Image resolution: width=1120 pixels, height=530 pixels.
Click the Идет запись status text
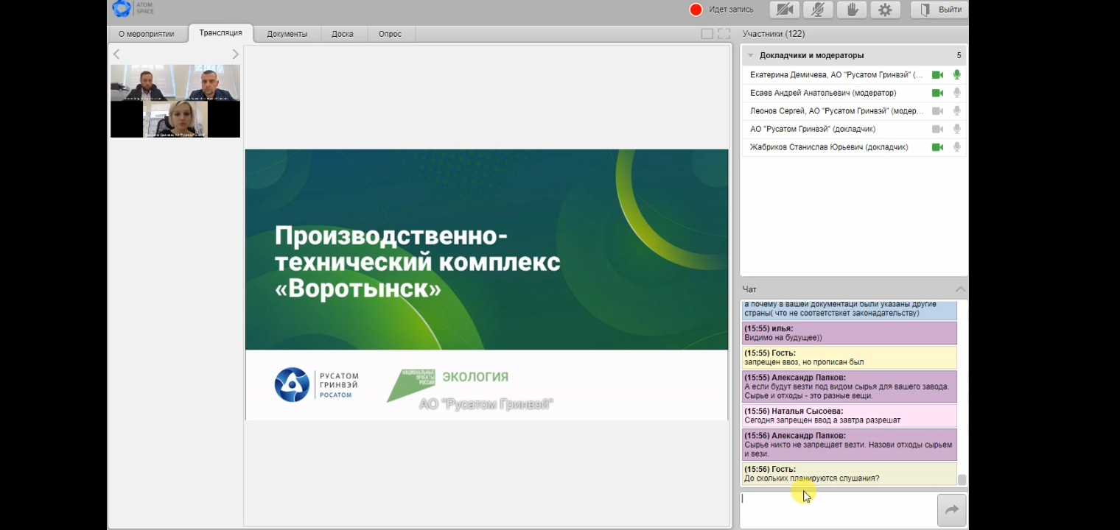tap(731, 10)
